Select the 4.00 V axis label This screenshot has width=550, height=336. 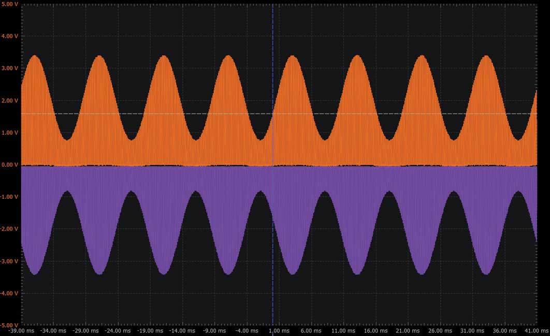point(9,36)
